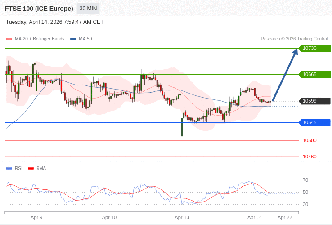Click the MA 50 legend label
Image resolution: width=332 pixels, height=225 pixels.
[x=85, y=39]
